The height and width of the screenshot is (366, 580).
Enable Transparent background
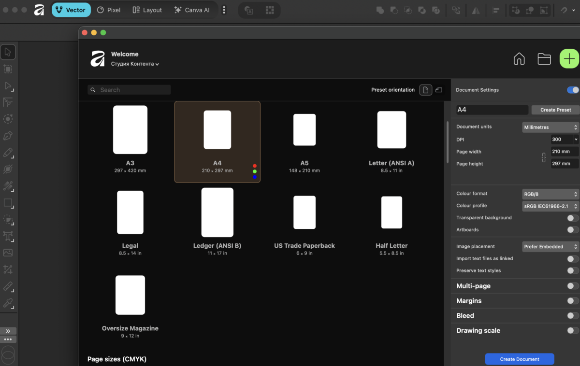pos(573,218)
